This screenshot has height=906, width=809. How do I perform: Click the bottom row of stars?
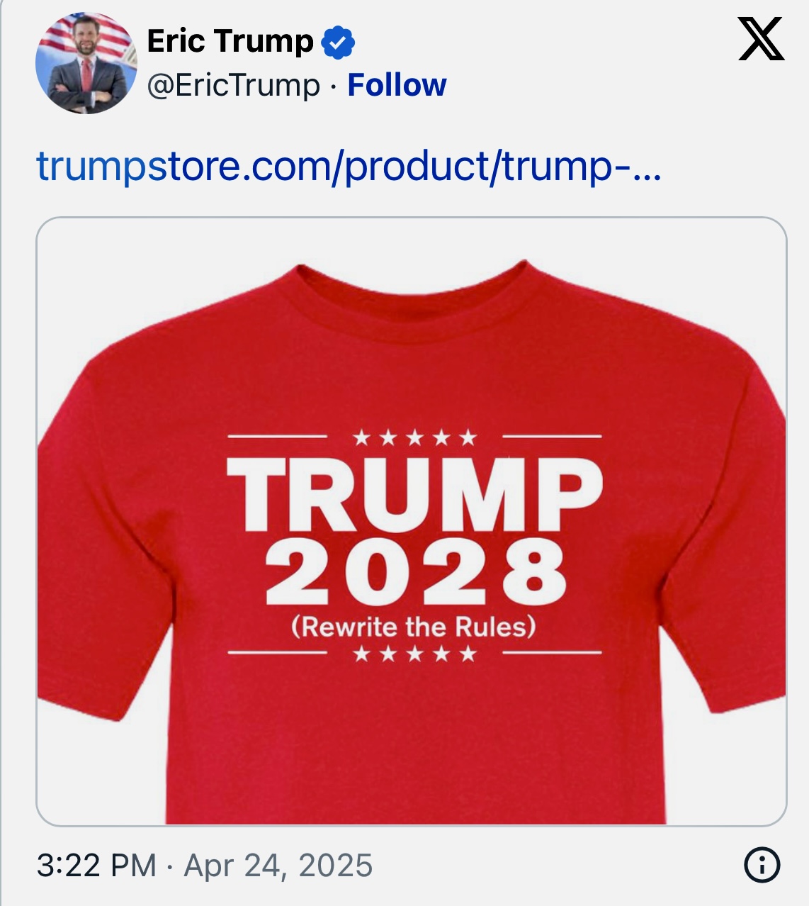pos(415,653)
